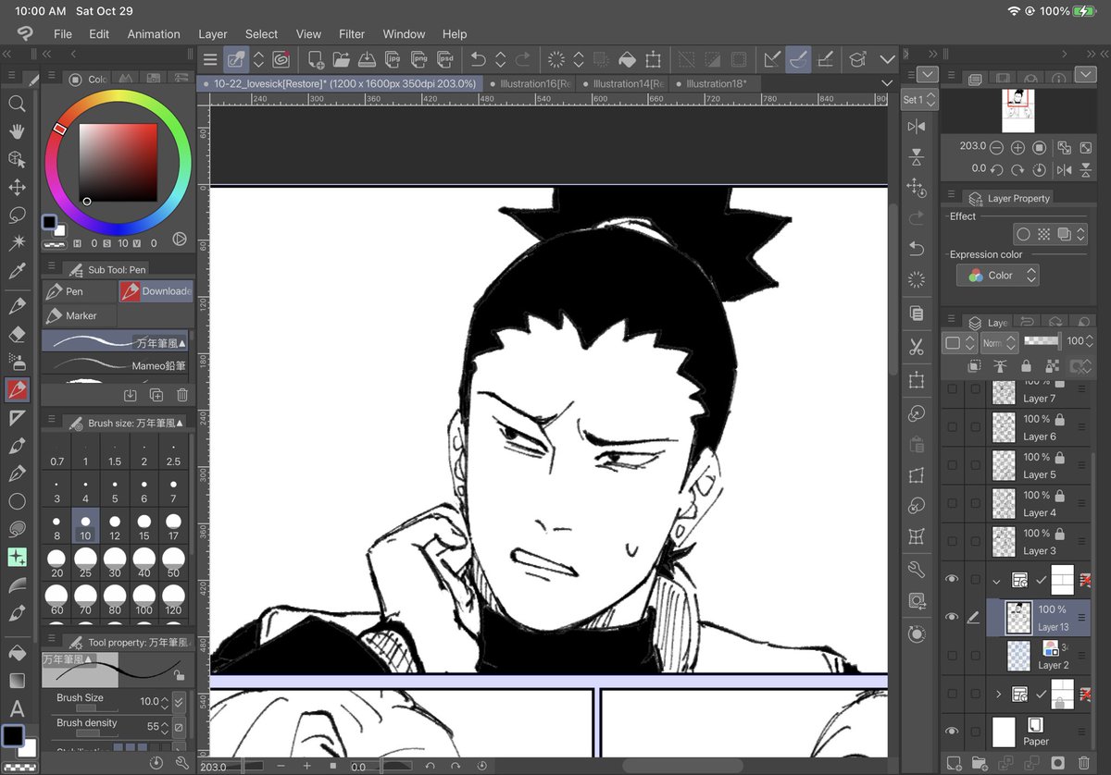Select the Ellipse figure tool
1111x775 pixels.
(17, 501)
